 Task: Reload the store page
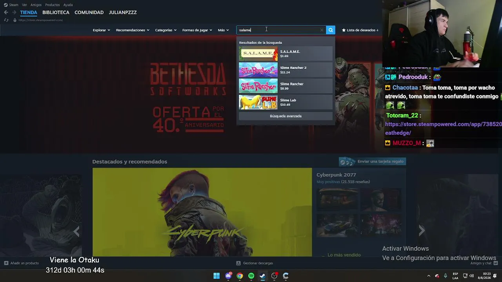[6, 20]
